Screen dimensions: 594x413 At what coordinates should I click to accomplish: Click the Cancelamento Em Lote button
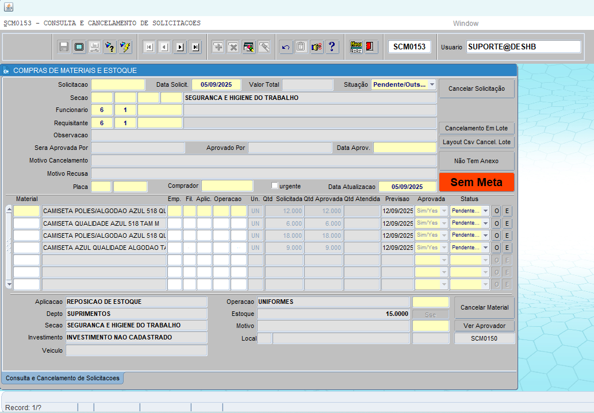pos(476,128)
